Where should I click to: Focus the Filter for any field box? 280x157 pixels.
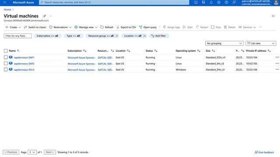17,36
